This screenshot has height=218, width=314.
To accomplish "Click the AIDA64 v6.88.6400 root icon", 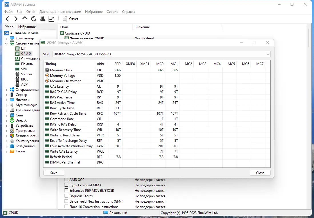I will pyautogui.click(x=7, y=33).
